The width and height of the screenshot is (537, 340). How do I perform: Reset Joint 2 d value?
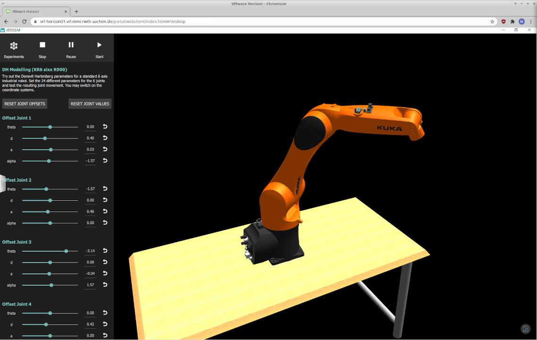click(x=105, y=200)
